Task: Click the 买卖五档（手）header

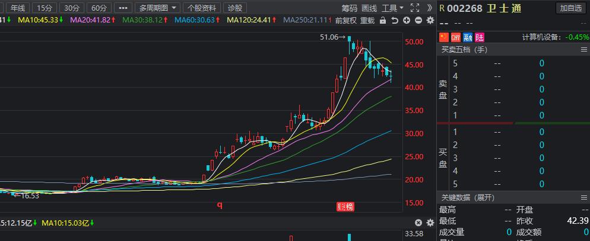Action: 464,50
